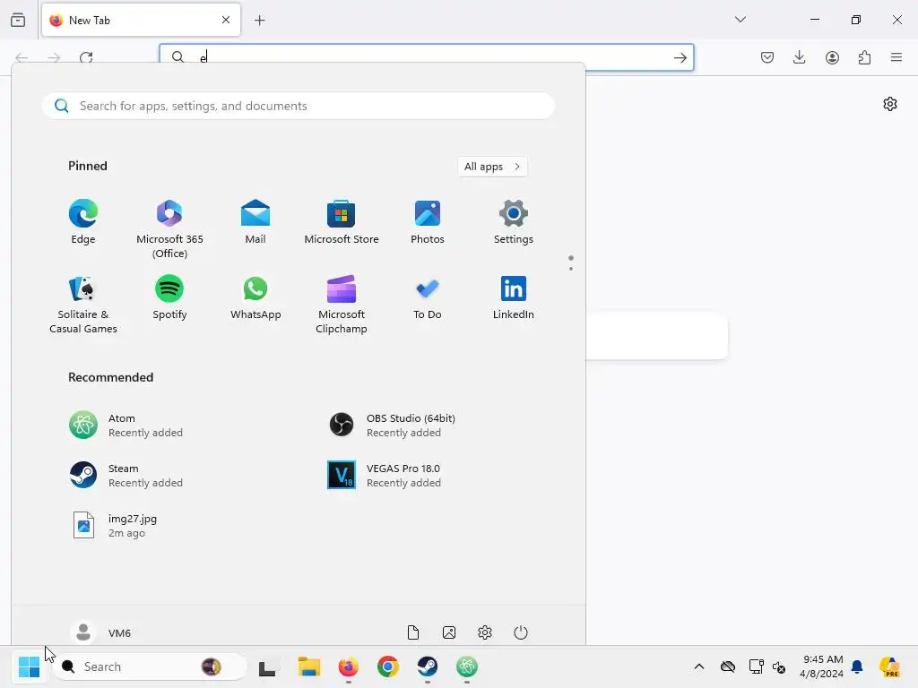Open Microsoft Clipchamp
This screenshot has width=918, height=688.
[342, 305]
